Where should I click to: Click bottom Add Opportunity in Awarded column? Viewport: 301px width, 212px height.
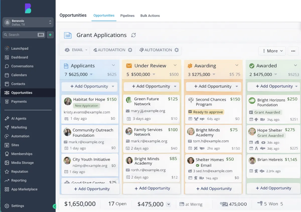[274, 188]
